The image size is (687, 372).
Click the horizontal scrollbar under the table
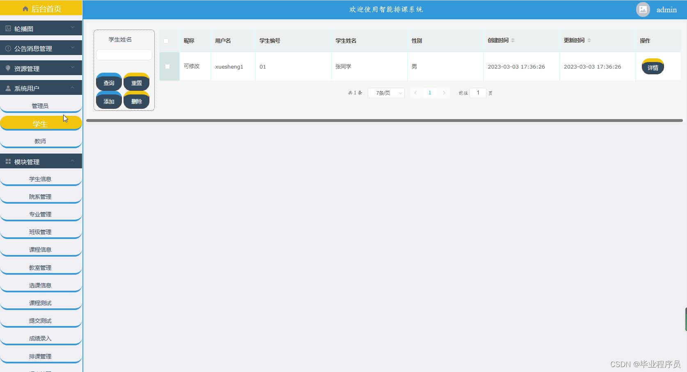[385, 120]
